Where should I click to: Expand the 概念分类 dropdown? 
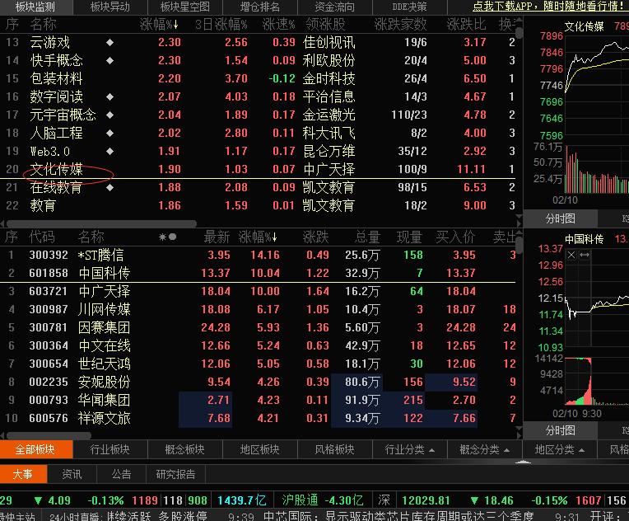(485, 449)
